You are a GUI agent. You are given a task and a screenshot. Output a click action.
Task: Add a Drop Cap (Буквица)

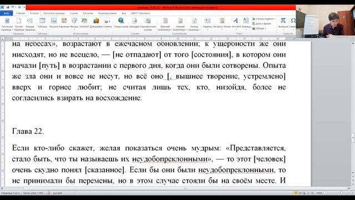246,23
